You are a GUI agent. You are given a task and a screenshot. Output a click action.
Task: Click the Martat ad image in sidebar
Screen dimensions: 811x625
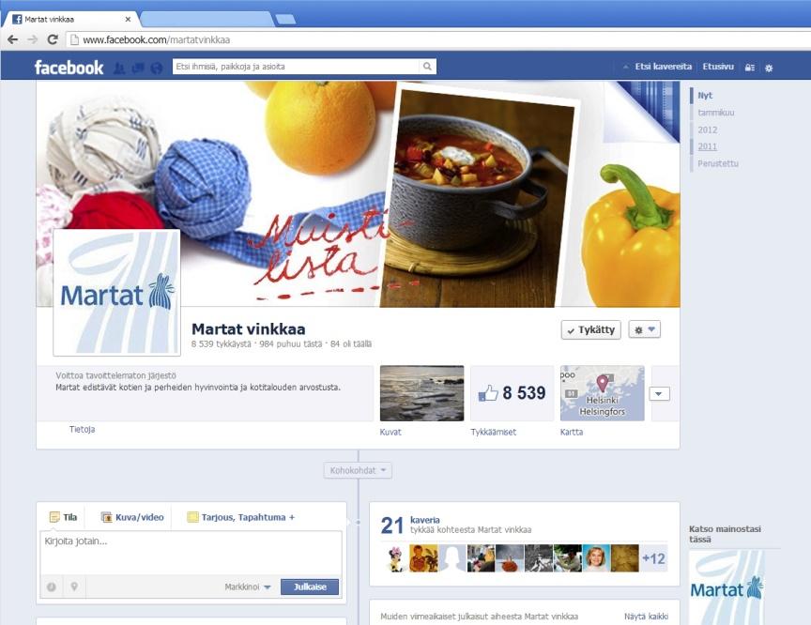727,587
